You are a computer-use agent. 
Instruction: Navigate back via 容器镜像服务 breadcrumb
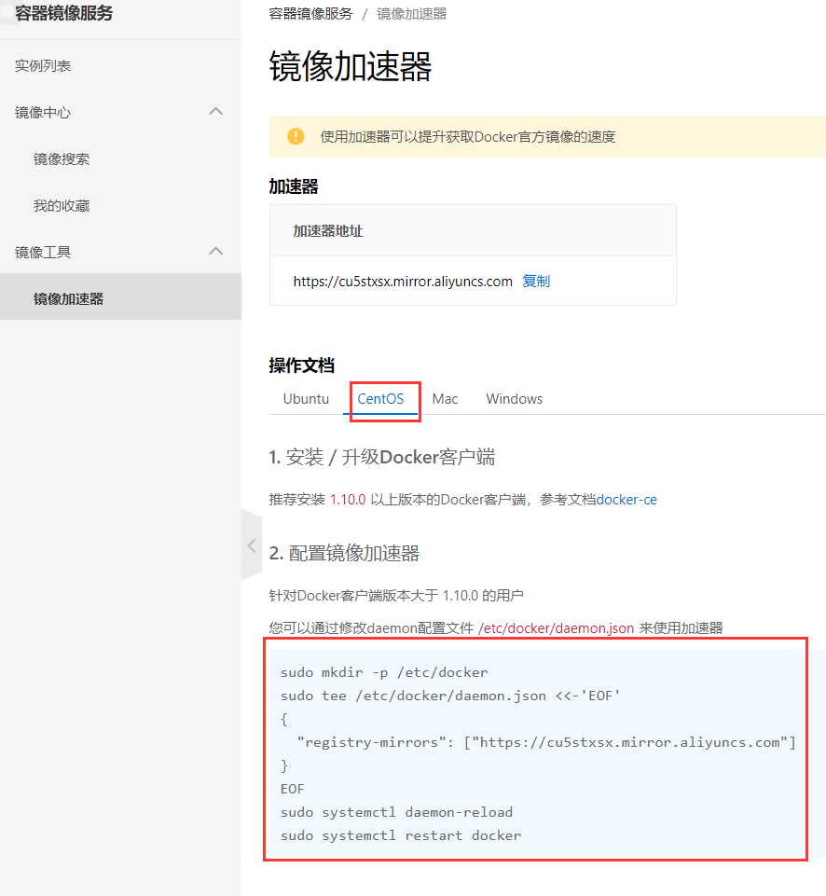pos(310,14)
